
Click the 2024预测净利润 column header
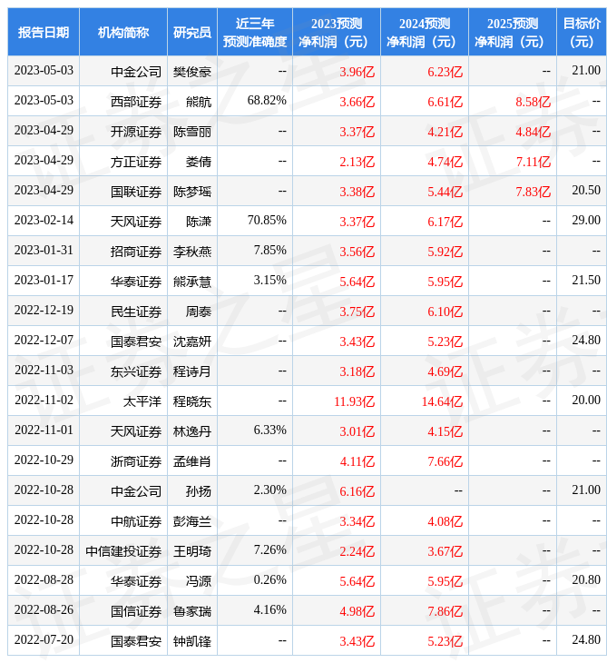424,32
